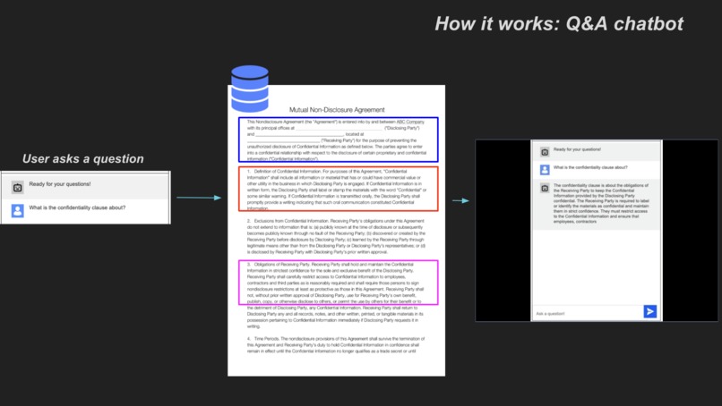Click 'How it works: Q&A chatbot' heading
The height and width of the screenshot is (406, 722).
pos(559,24)
